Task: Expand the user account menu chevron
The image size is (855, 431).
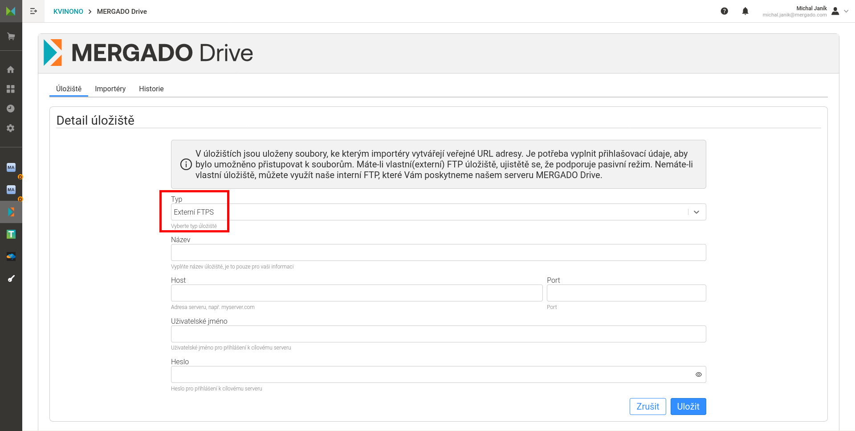Action: tap(846, 11)
